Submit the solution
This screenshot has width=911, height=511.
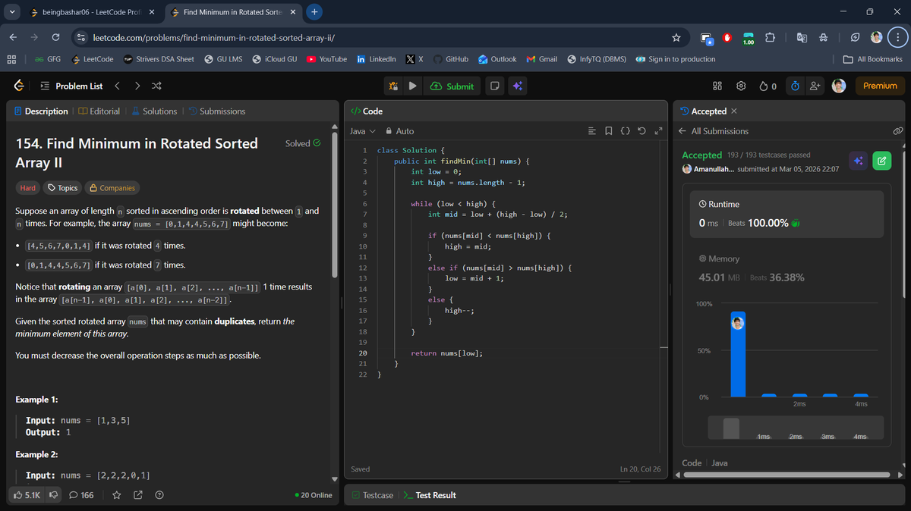(452, 86)
